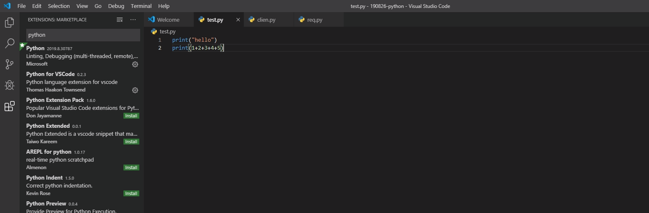
Task: Click the Extensions: Marketplace panel title
Action: pyautogui.click(x=57, y=20)
